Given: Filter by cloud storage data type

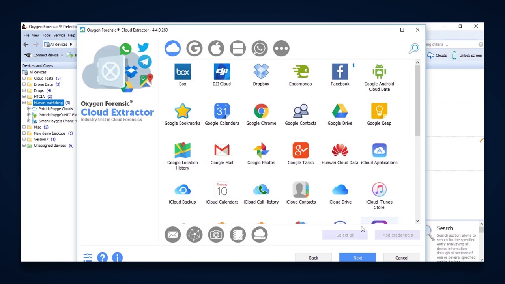Looking at the screenshot, I should [x=259, y=235].
